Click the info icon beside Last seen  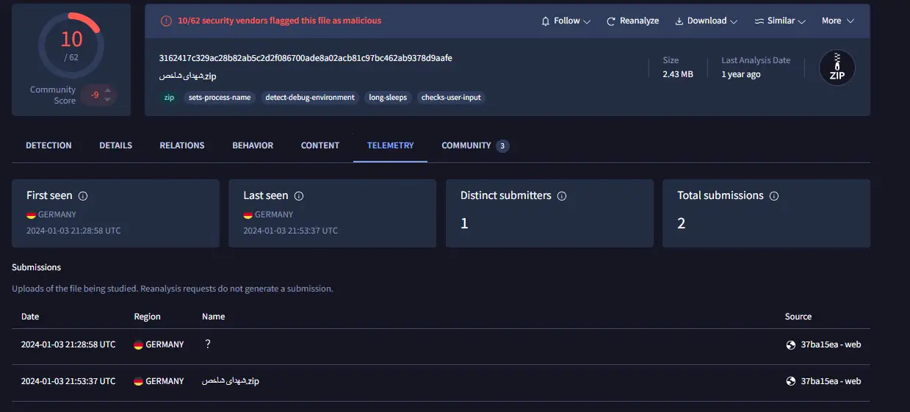click(299, 196)
